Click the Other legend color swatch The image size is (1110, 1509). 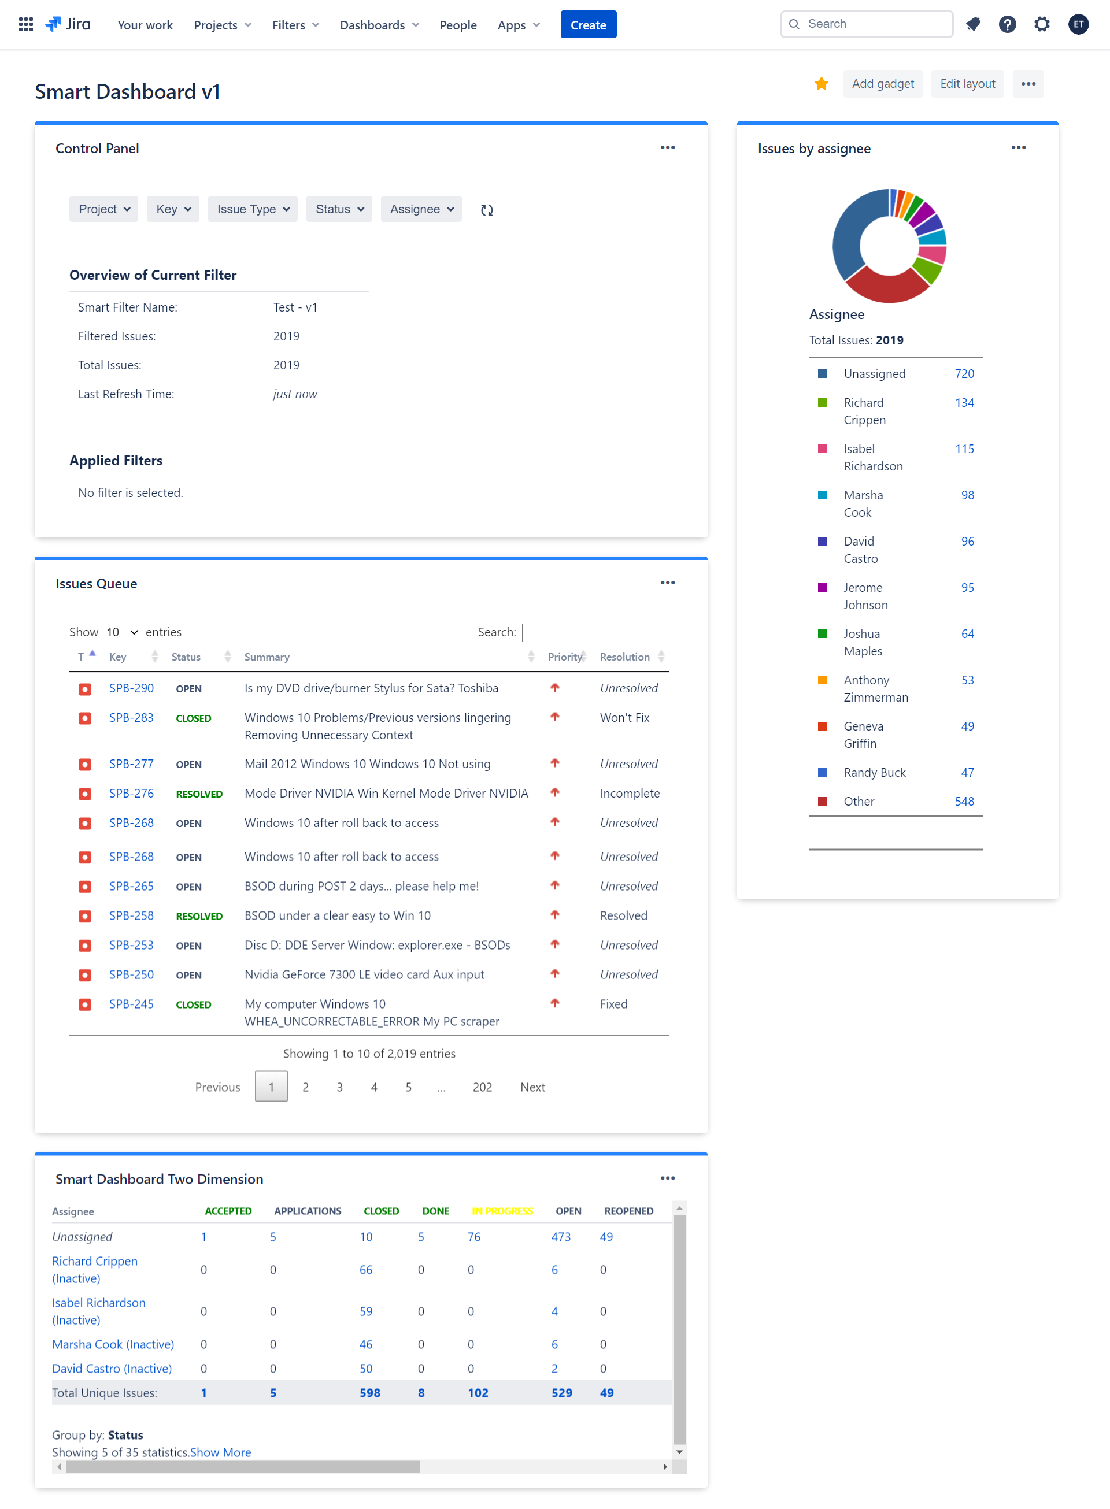click(x=822, y=801)
